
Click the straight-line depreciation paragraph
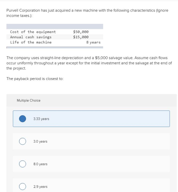(x=89, y=63)
